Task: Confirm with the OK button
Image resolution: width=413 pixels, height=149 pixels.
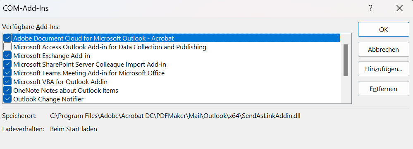Action: (384, 29)
